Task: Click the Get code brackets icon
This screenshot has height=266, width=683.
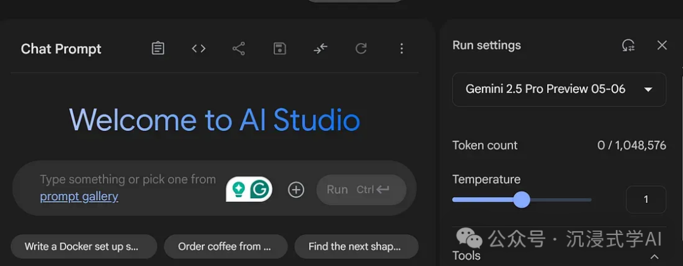Action: click(199, 48)
